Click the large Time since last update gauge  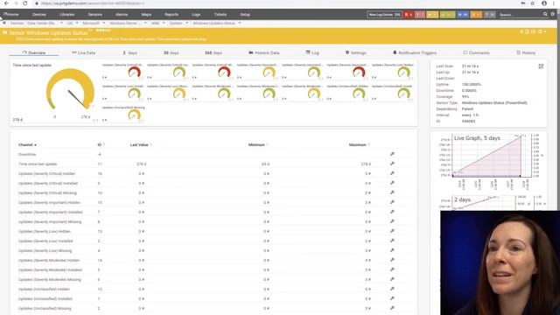[70, 90]
